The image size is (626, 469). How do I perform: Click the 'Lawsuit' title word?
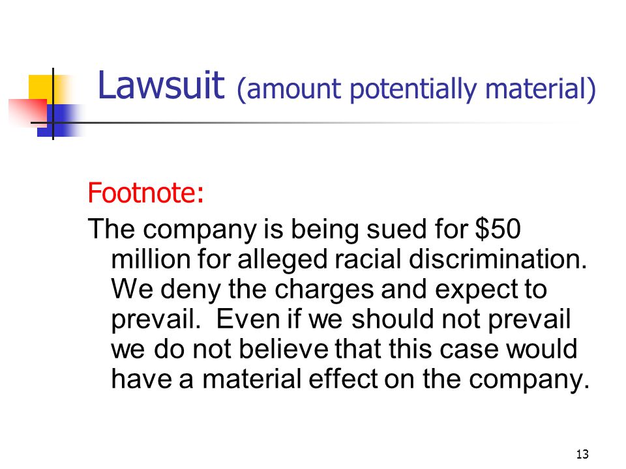(161, 85)
